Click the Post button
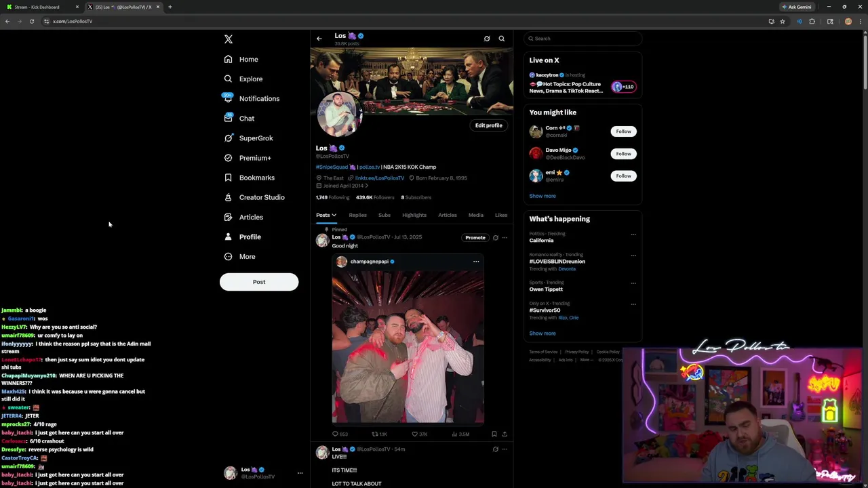The width and height of the screenshot is (868, 488). [259, 282]
